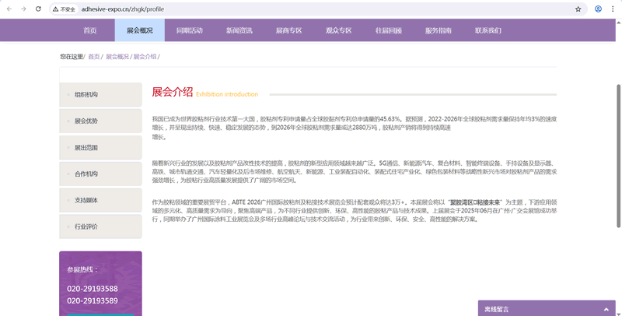Click 合作机构 in sidebar

coord(86,174)
